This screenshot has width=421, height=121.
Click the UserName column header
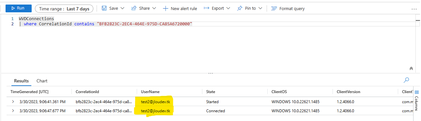tap(150, 92)
